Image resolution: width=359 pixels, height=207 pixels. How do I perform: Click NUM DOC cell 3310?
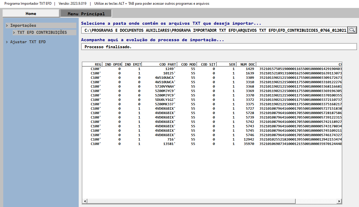pos(250,82)
